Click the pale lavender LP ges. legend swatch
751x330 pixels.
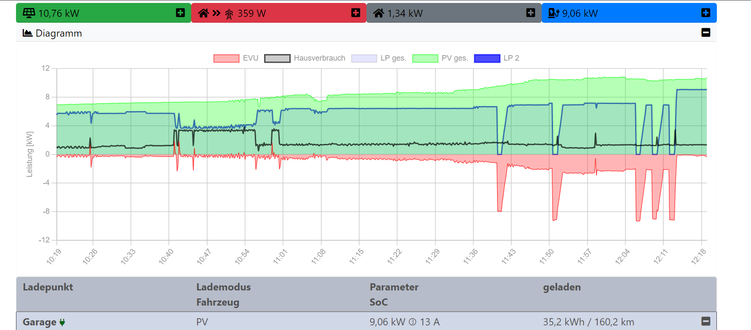click(364, 59)
